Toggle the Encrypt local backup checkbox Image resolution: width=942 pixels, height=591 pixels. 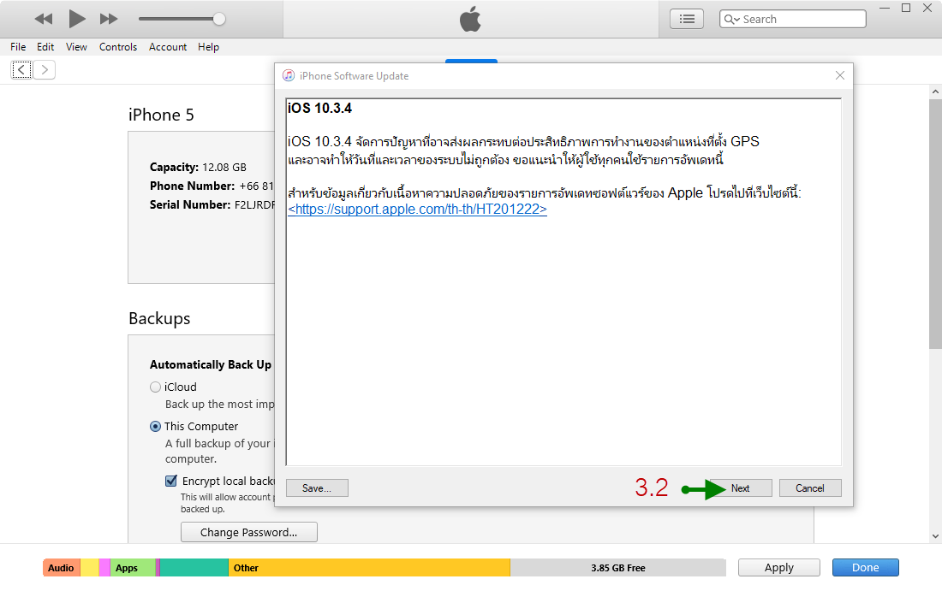click(171, 482)
